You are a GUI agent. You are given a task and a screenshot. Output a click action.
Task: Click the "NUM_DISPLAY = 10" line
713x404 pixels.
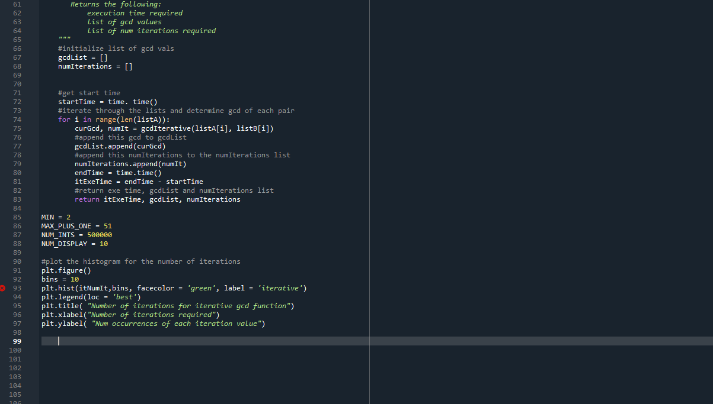tap(75, 244)
